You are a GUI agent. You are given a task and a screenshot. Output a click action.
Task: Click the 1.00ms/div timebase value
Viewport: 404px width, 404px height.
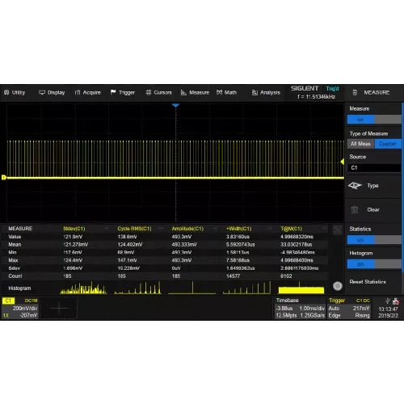tap(312, 309)
